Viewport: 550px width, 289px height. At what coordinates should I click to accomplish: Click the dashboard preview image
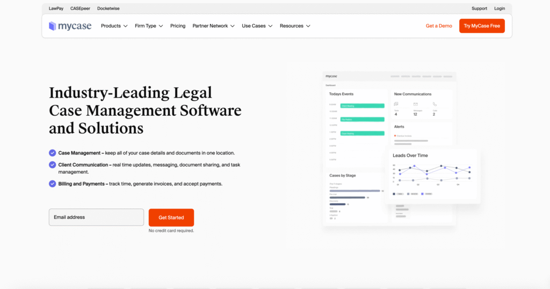pyautogui.click(x=401, y=149)
